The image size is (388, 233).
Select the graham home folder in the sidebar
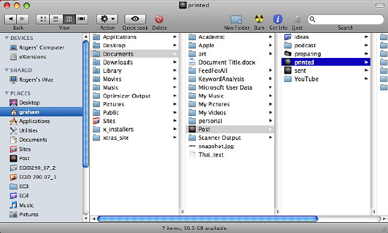coord(41,112)
